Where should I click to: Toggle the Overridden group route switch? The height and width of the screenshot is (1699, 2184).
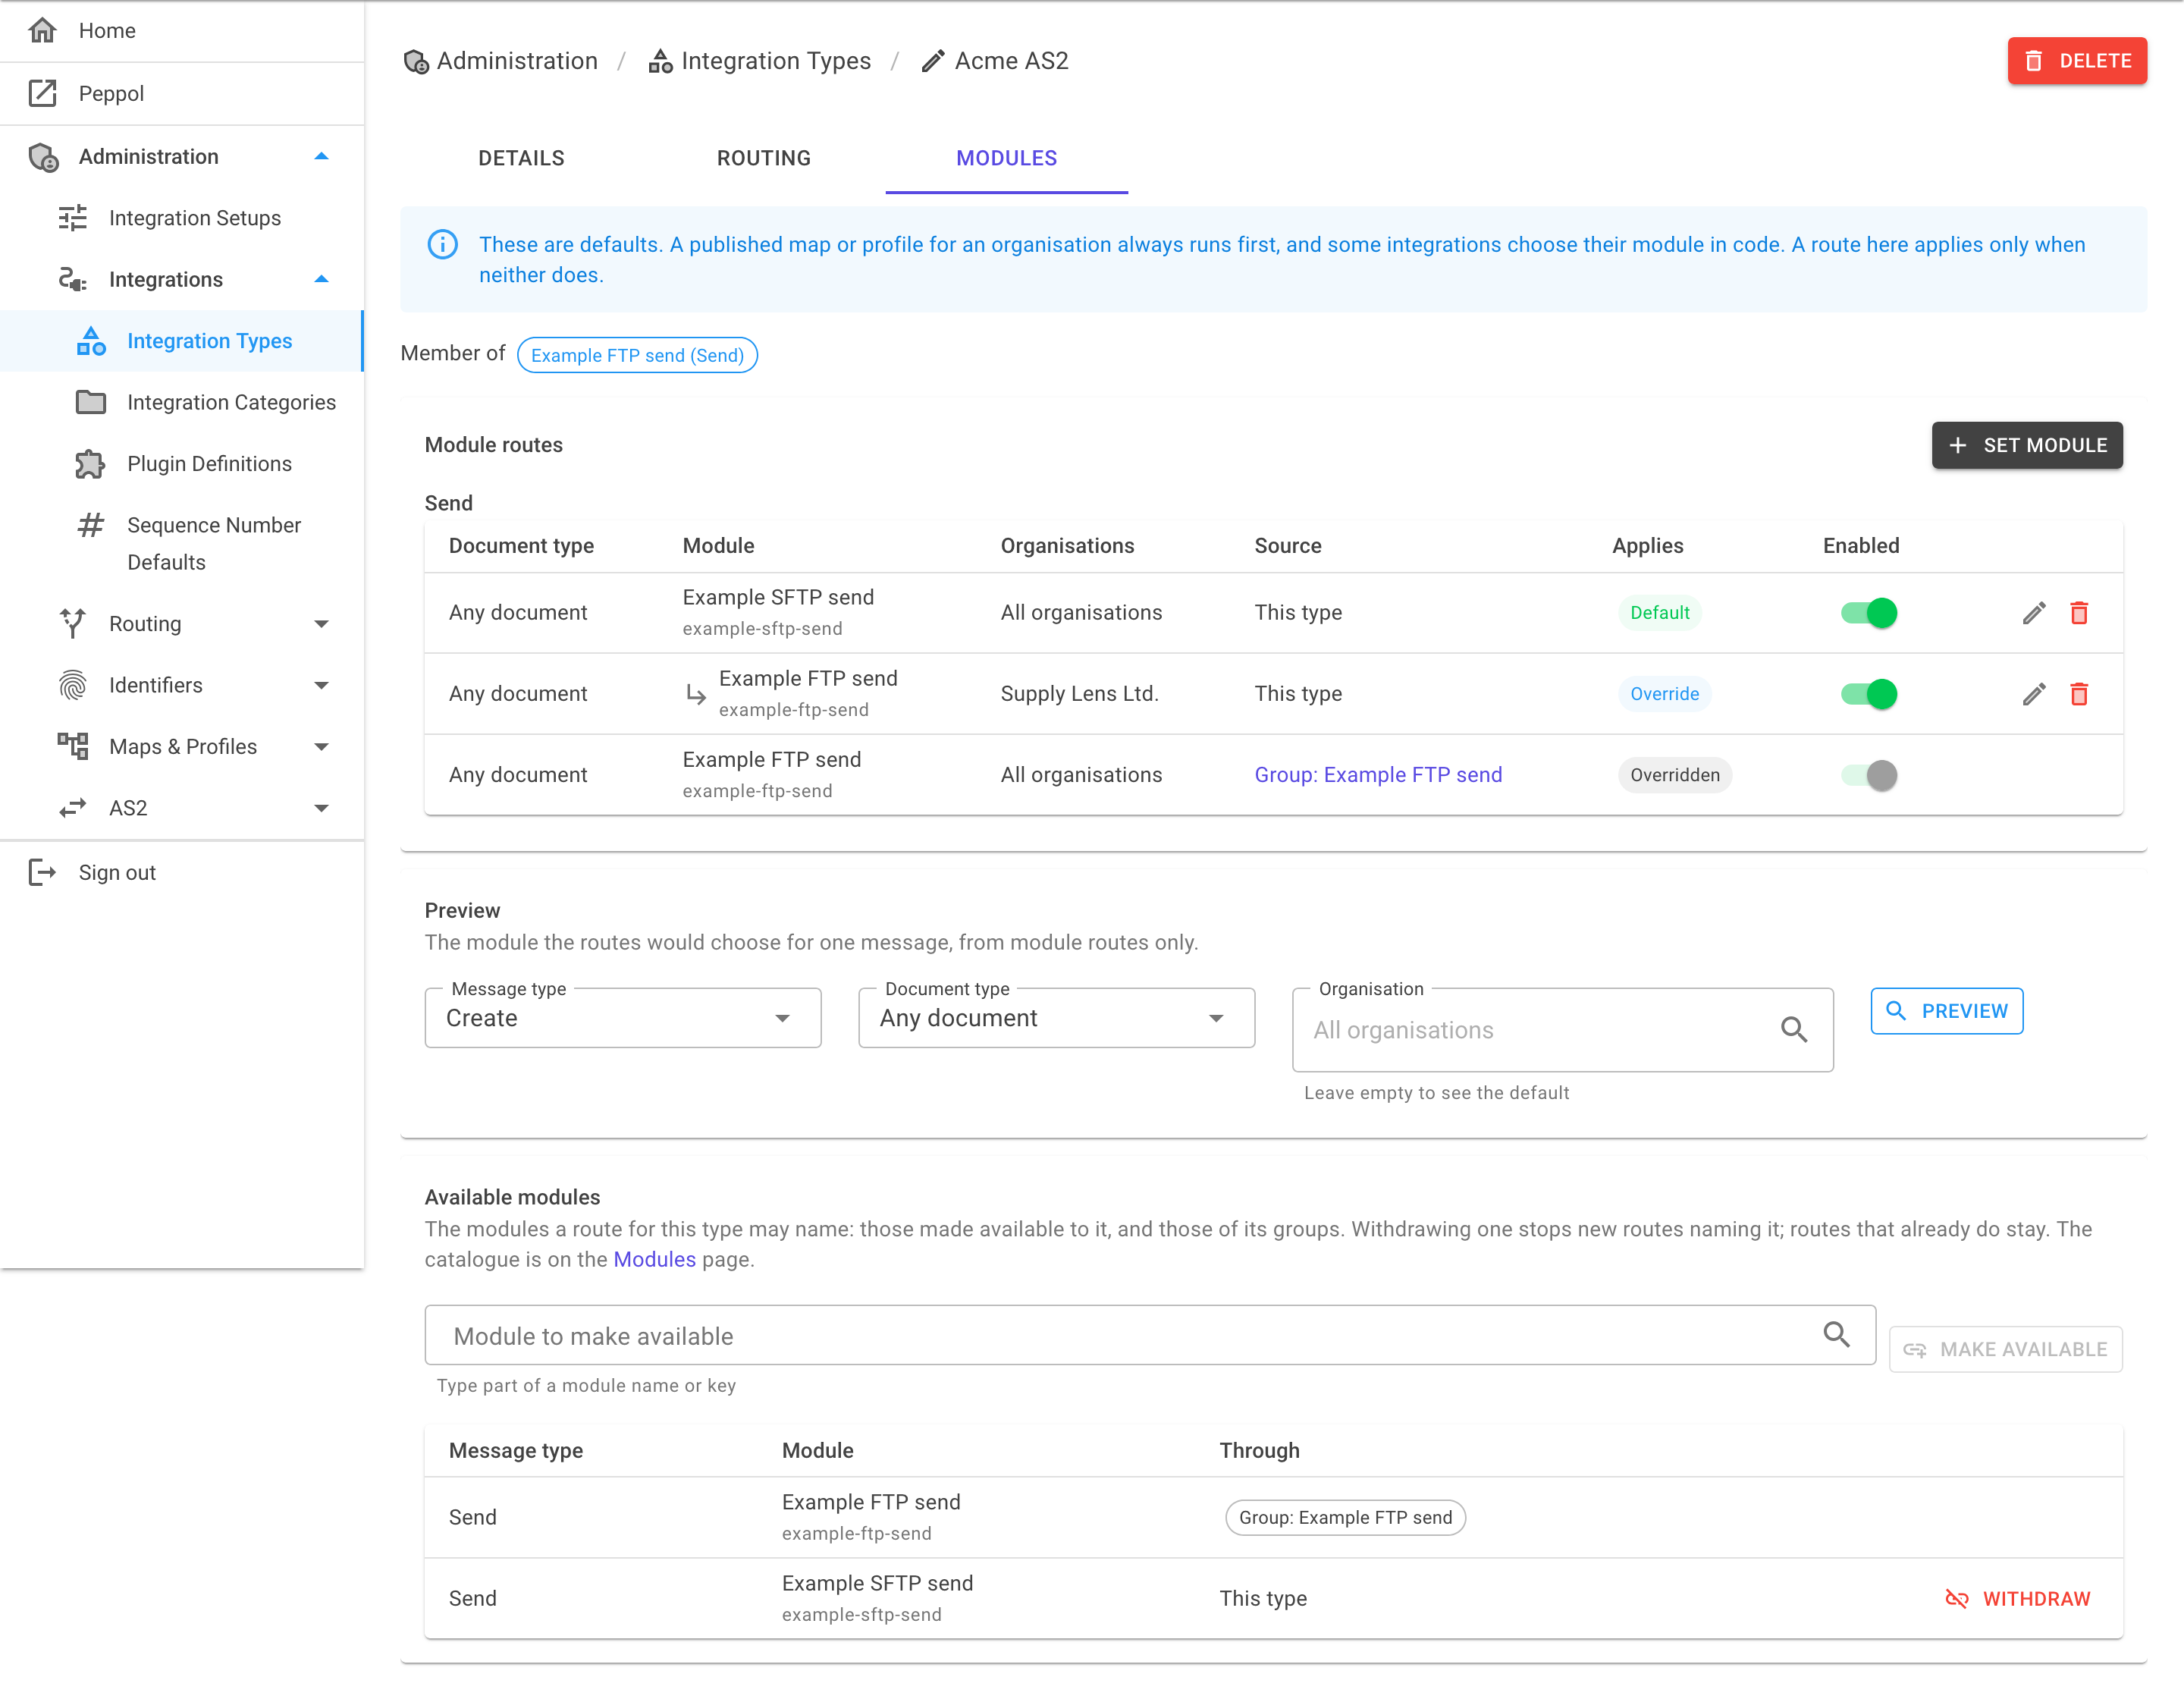(x=1868, y=775)
